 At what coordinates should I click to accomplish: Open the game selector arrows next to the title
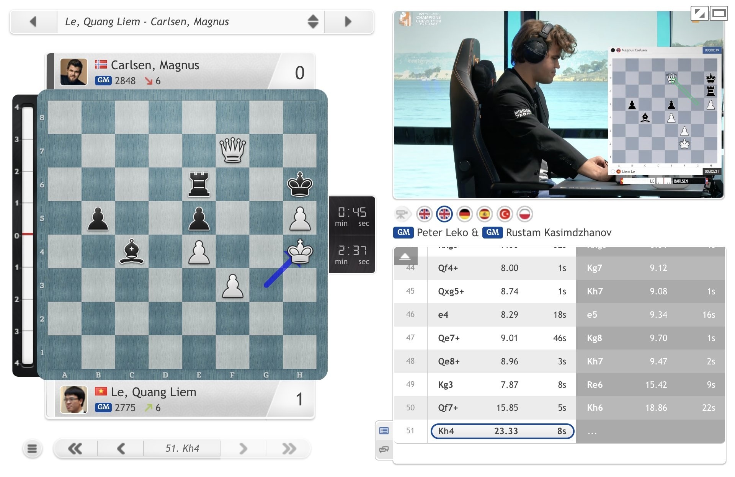[x=313, y=22]
